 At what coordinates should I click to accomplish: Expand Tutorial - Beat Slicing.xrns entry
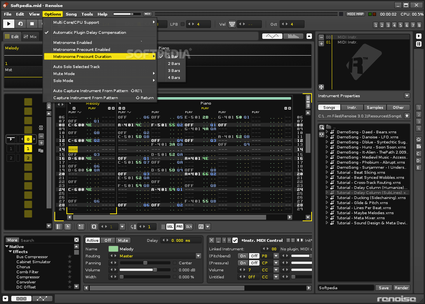327,172
